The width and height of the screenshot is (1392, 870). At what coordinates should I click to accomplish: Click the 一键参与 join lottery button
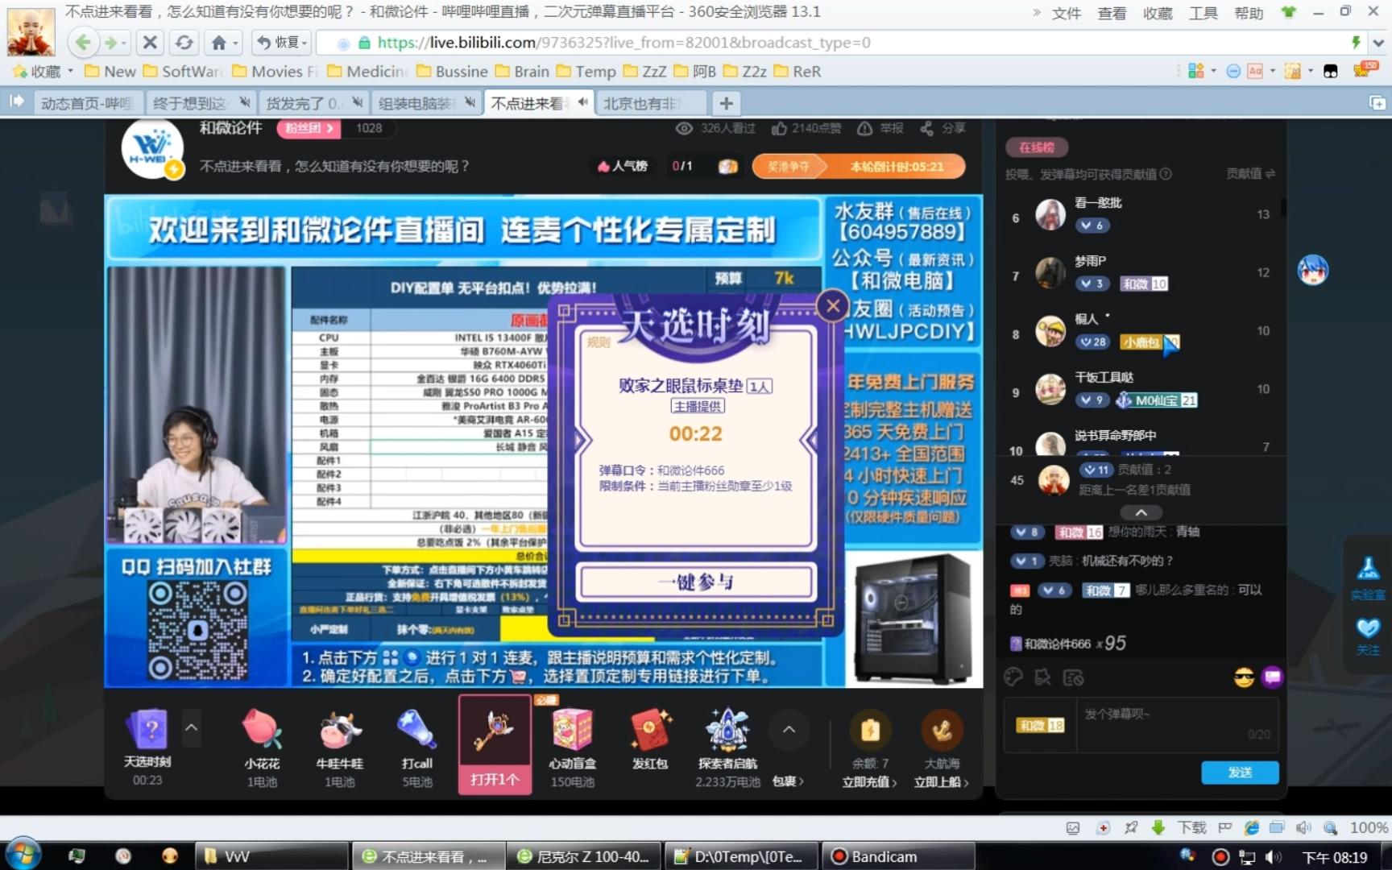point(696,582)
